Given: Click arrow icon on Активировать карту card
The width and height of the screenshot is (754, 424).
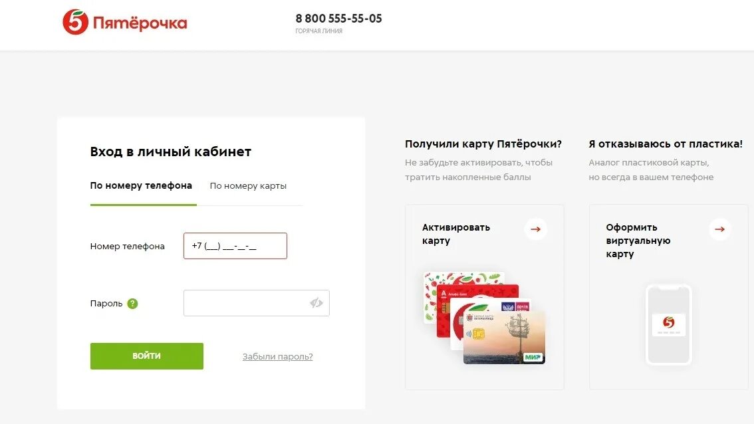Looking at the screenshot, I should pyautogui.click(x=535, y=229).
